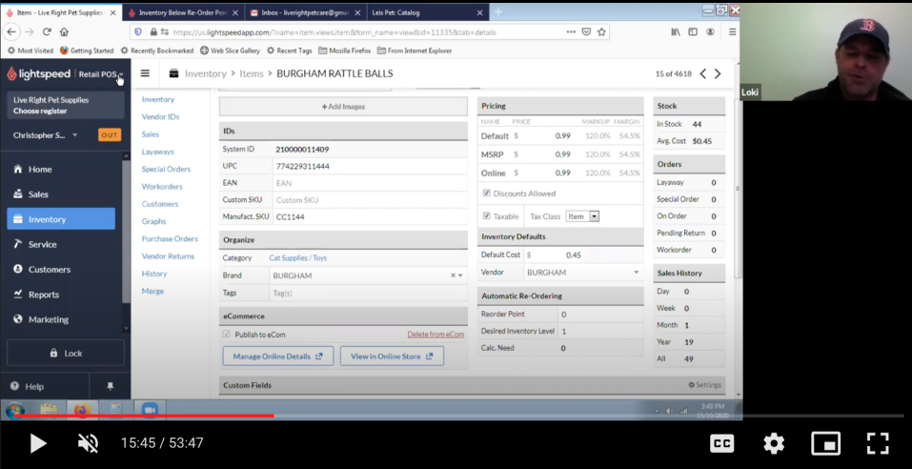Click the Firefox home icon

click(x=64, y=32)
